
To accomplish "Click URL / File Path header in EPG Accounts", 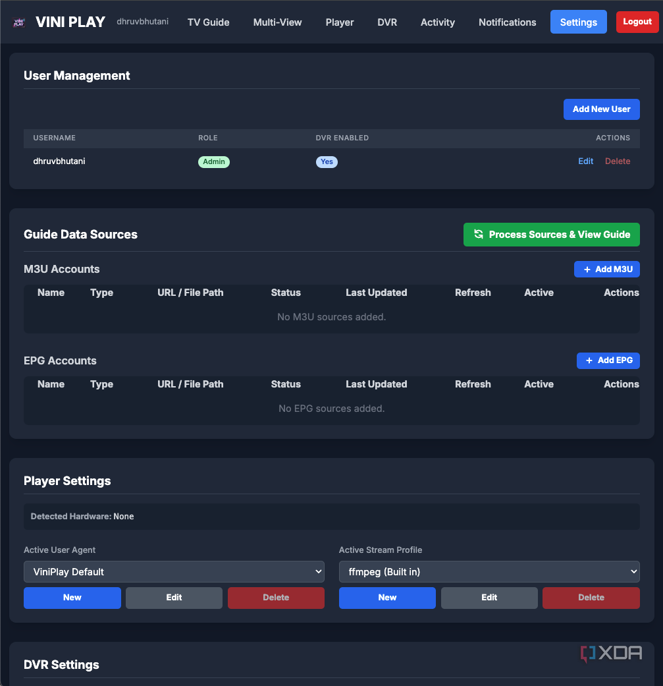I will pyautogui.click(x=190, y=384).
